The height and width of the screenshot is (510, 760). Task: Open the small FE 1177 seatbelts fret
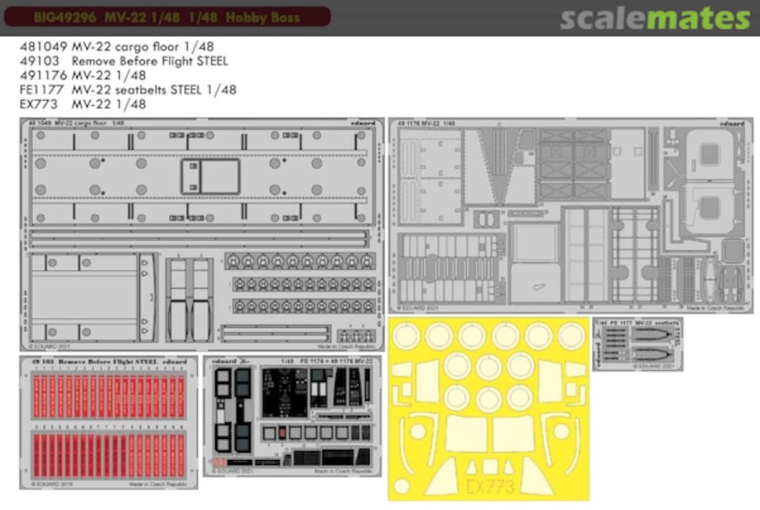point(637,344)
